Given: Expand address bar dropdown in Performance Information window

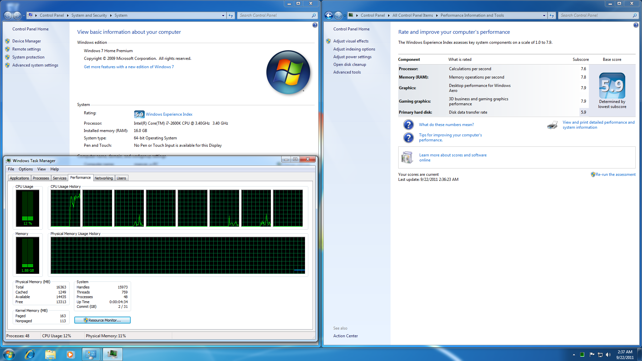Looking at the screenshot, I should click(544, 15).
